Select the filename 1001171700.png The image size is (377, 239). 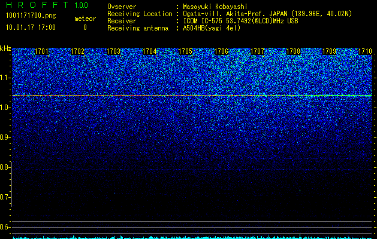(31, 16)
